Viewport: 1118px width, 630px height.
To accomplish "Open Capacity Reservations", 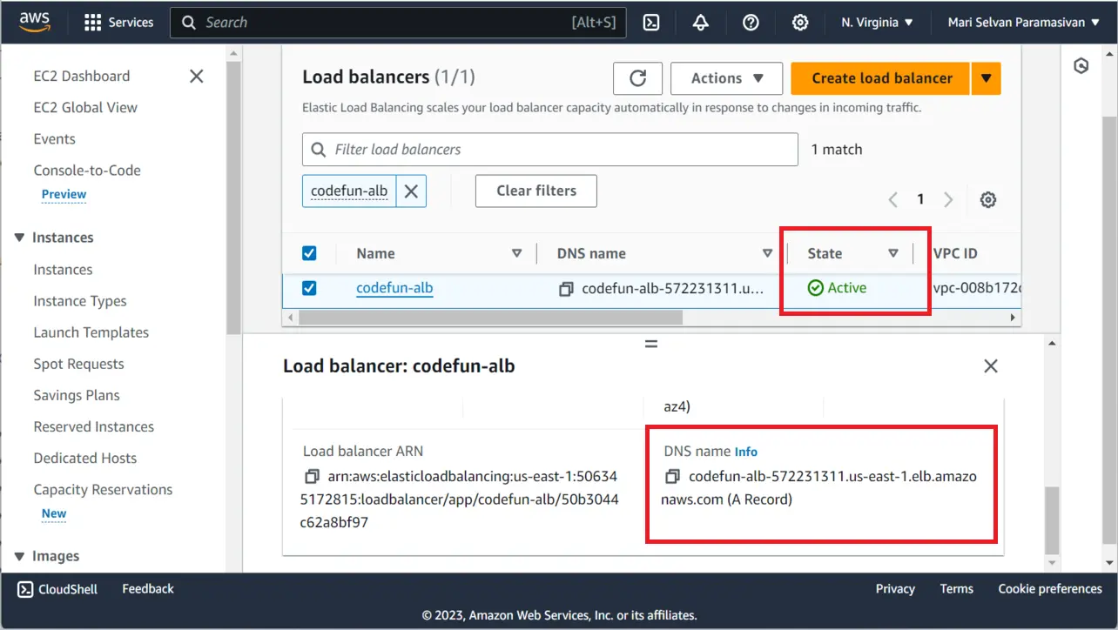I will (x=103, y=489).
